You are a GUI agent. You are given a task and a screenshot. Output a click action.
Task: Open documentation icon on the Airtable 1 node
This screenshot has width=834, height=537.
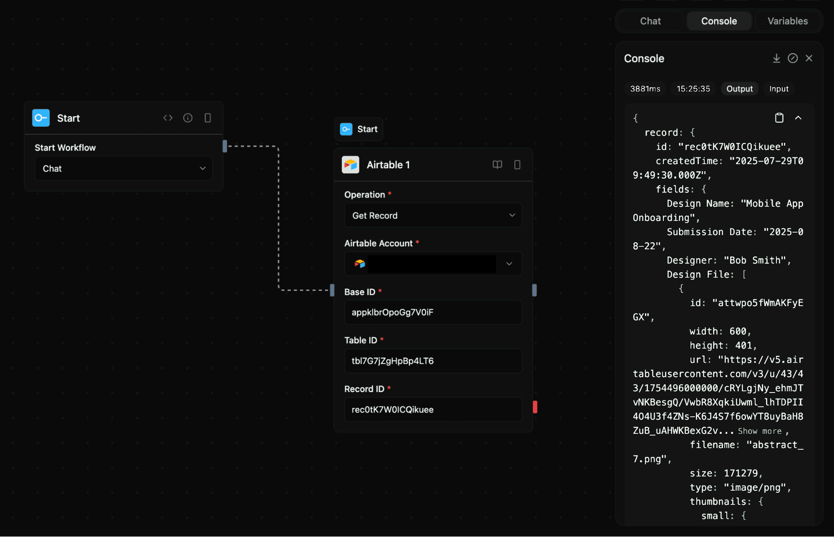[497, 165]
